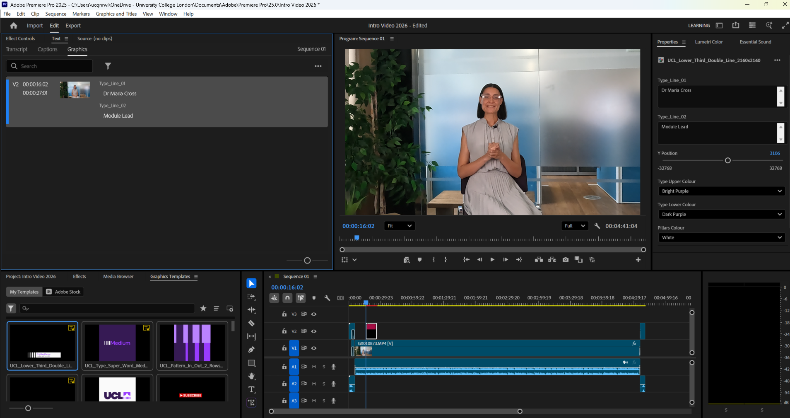The image size is (790, 418).
Task: Toggle V3 track output eye
Action: click(x=314, y=314)
